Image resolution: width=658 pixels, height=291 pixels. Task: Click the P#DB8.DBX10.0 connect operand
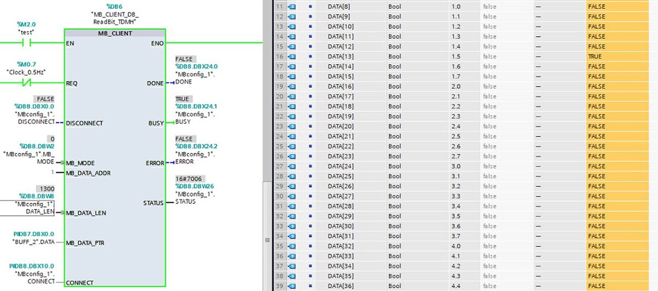tap(32, 266)
